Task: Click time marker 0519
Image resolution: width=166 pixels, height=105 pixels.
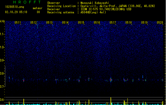Action: (144, 23)
